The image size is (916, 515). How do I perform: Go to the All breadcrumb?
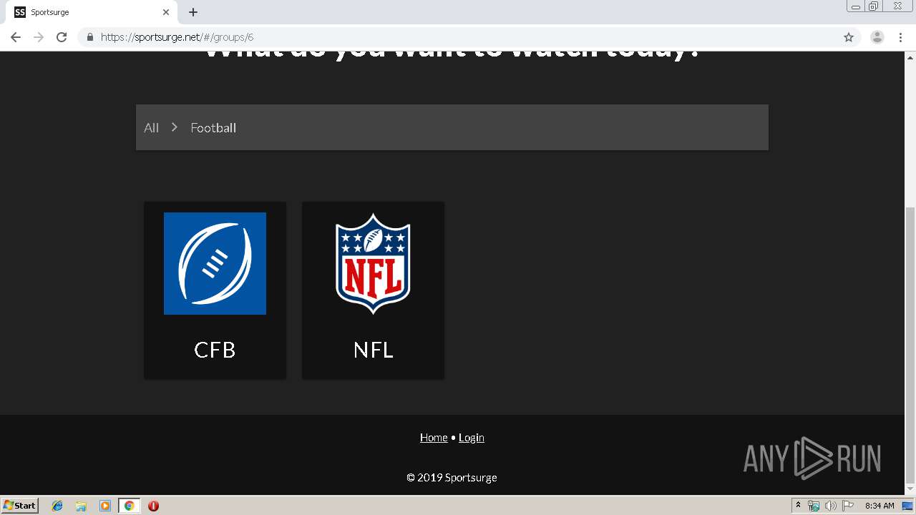pos(151,127)
